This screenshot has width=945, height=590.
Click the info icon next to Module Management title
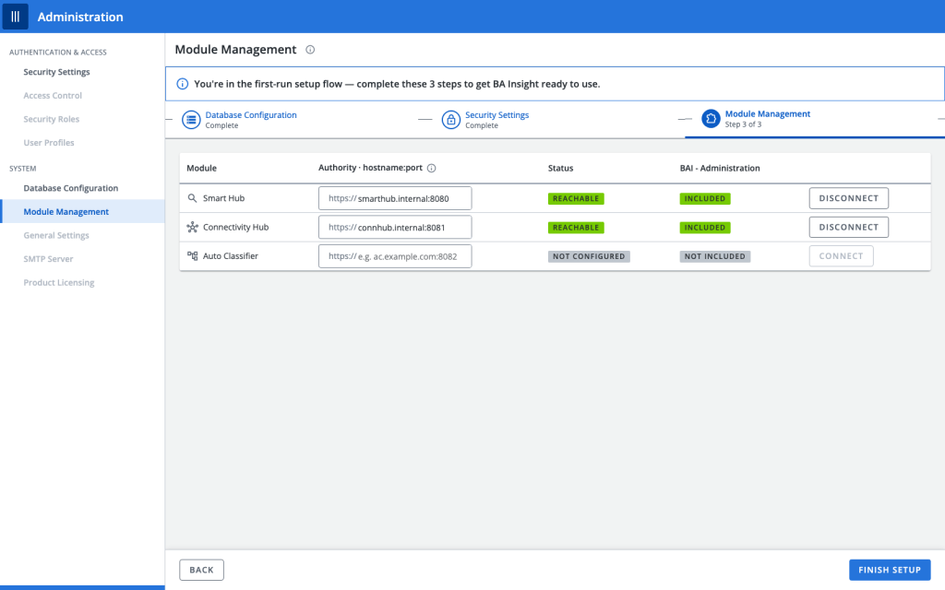tap(310, 50)
